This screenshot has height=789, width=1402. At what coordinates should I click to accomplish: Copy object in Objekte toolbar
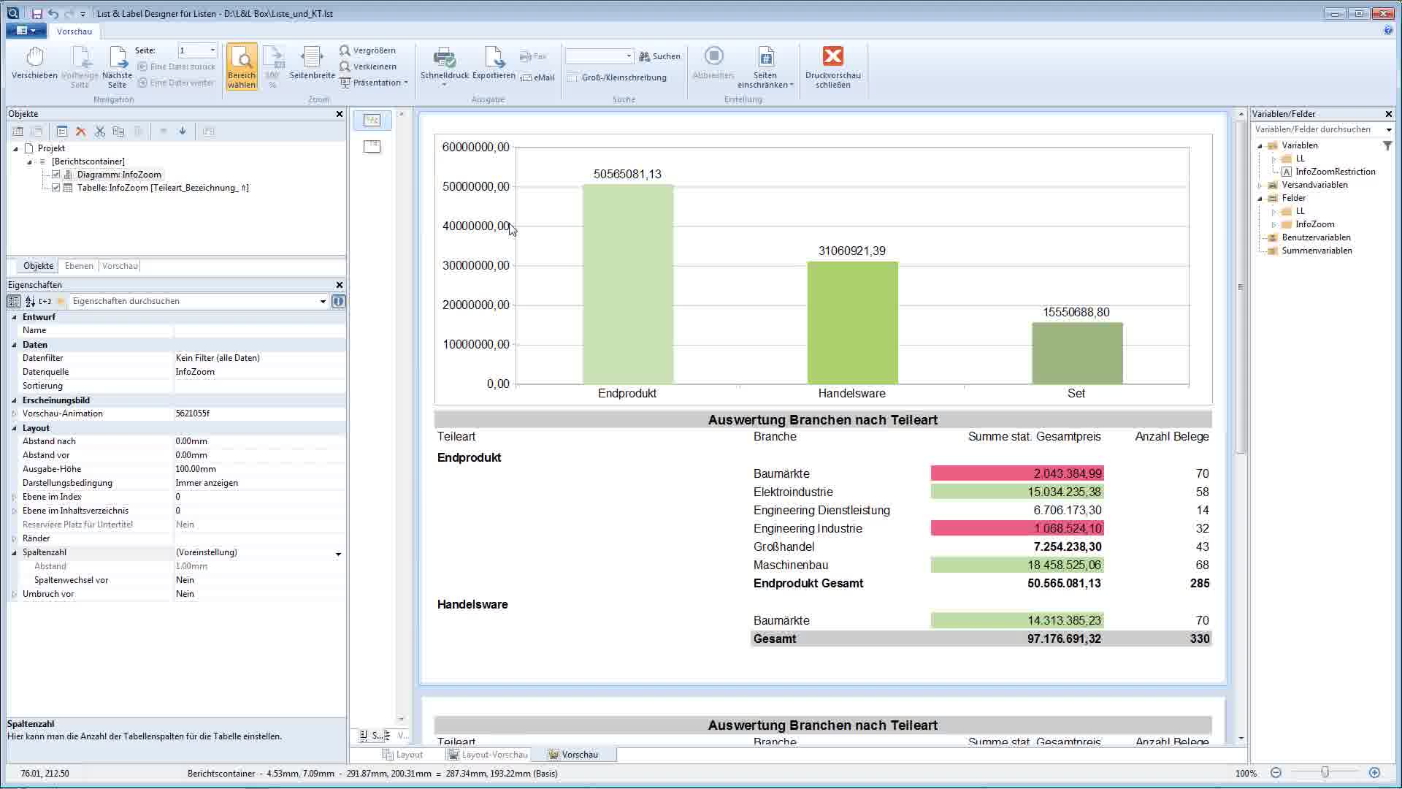(118, 131)
